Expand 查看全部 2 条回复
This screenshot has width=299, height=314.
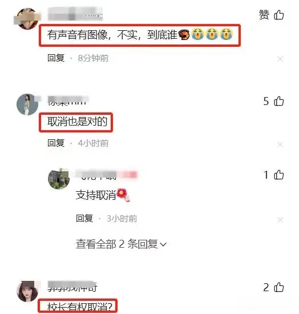click(x=121, y=244)
